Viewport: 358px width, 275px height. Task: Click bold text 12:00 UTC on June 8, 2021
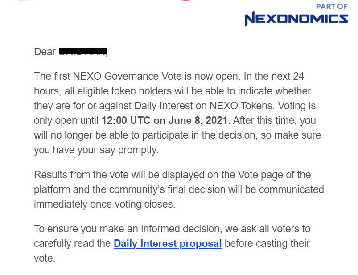[x=165, y=120]
